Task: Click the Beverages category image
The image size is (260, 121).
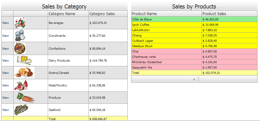Action: coord(20,23)
